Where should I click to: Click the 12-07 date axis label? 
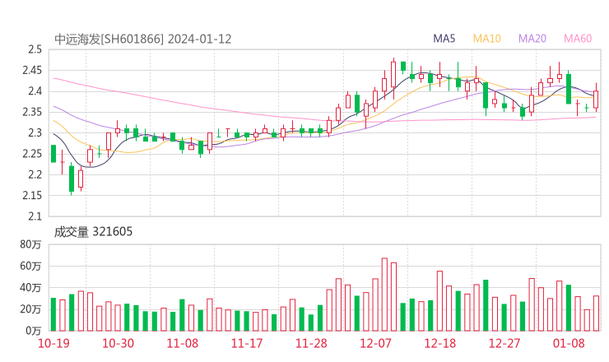[x=375, y=343]
